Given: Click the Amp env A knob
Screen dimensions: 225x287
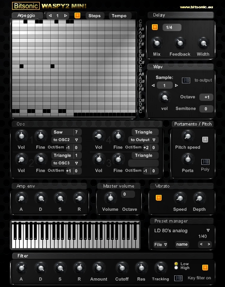Looking at the screenshot, I should (21, 198).
